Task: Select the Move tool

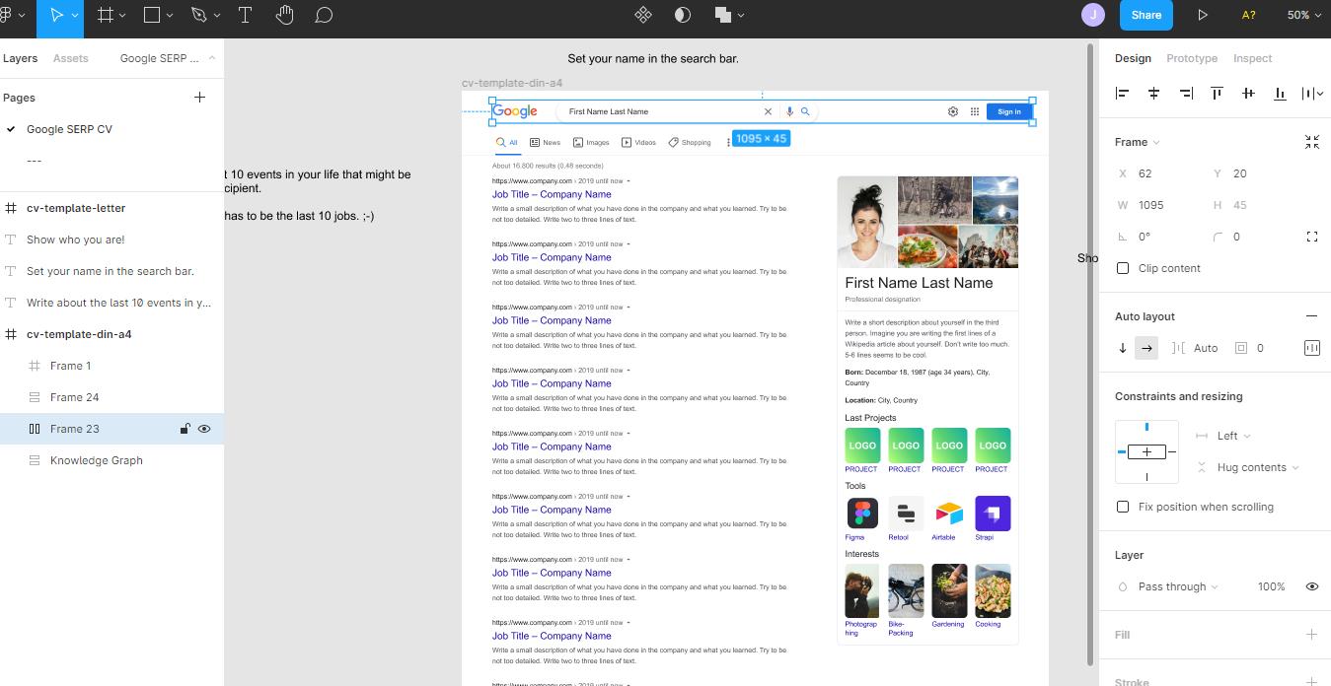Action: pyautogui.click(x=57, y=15)
